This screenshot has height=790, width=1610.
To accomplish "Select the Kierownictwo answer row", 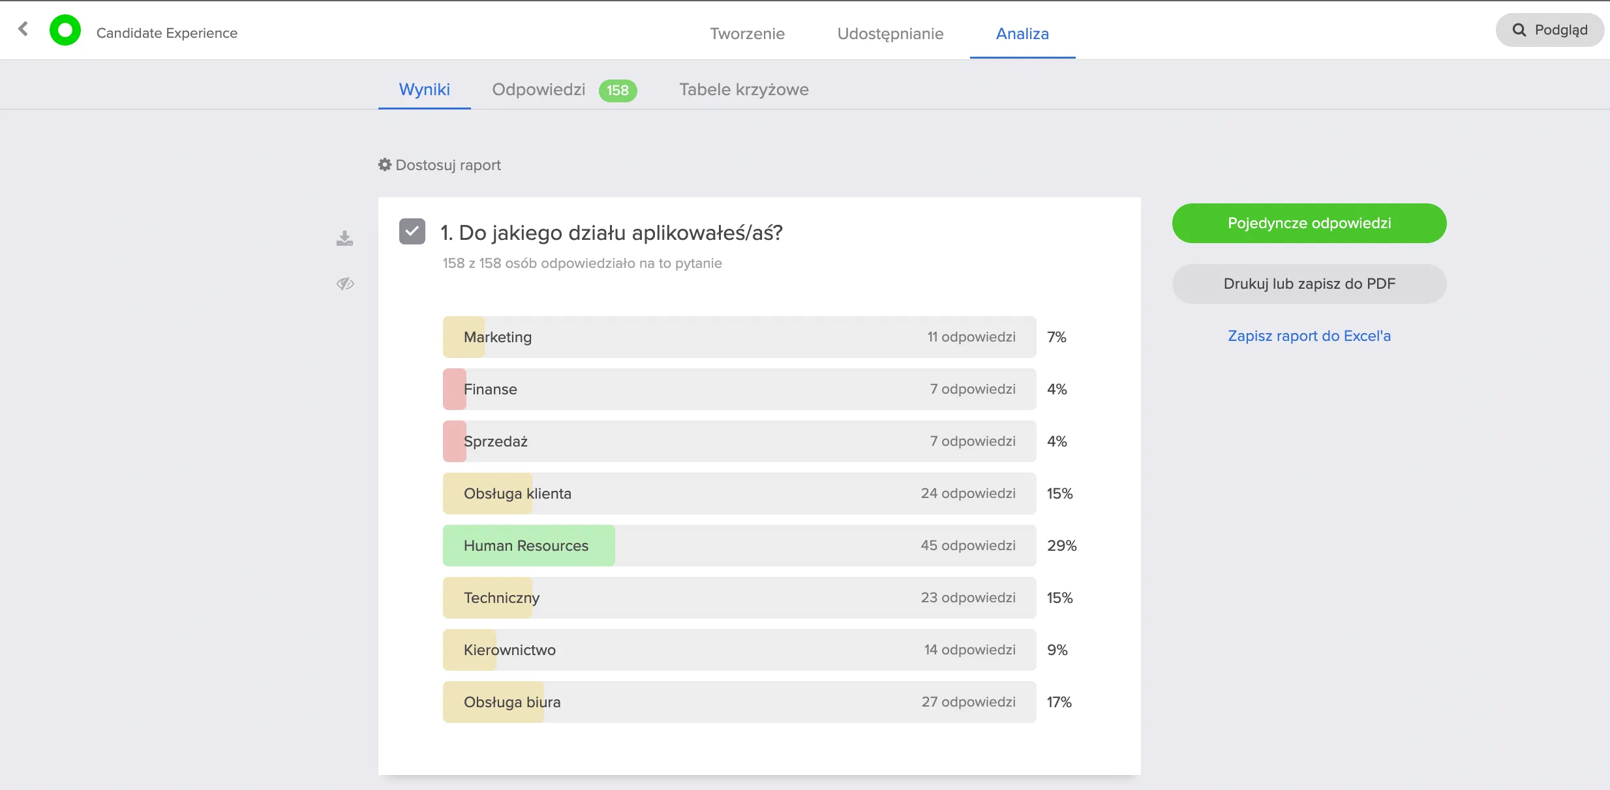I will point(739,650).
